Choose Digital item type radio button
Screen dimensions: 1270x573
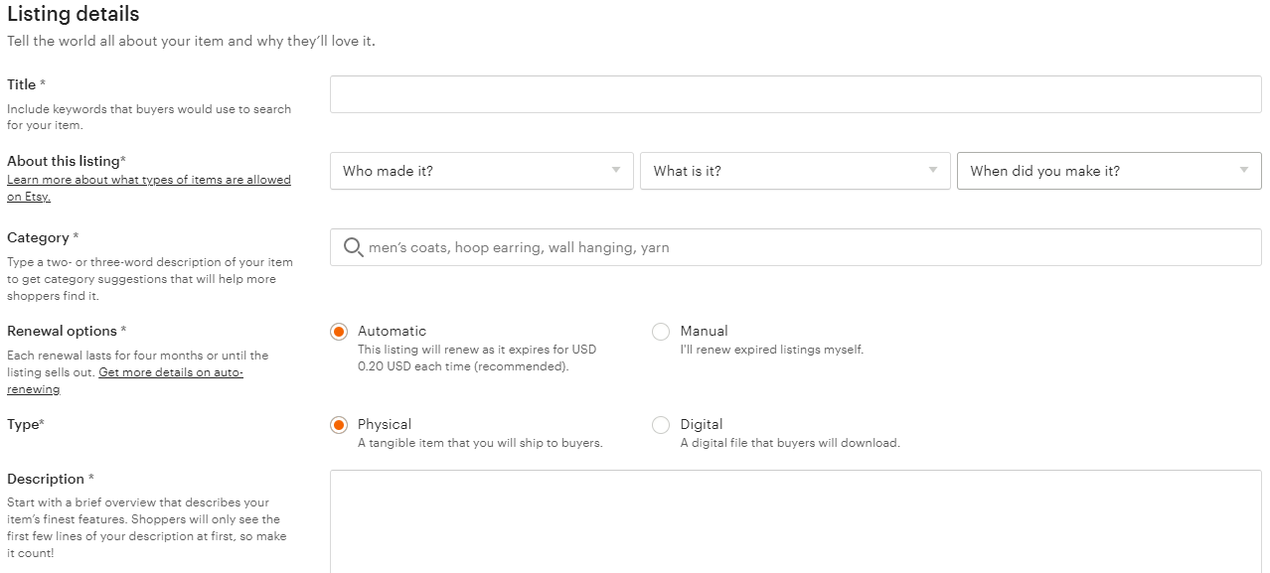point(661,425)
